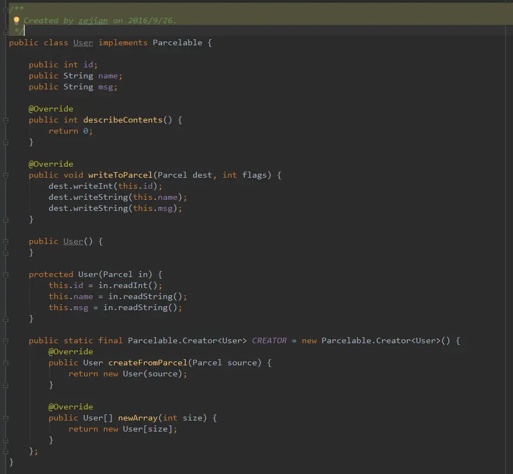The width and height of the screenshot is (513, 474).
Task: Click the writeToParcel method name
Action: tap(120, 175)
